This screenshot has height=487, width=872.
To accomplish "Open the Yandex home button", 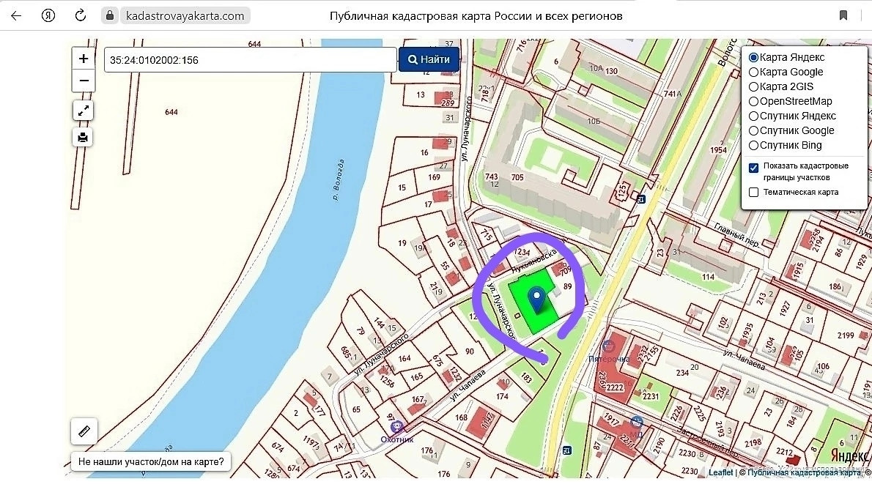I will coord(48,15).
